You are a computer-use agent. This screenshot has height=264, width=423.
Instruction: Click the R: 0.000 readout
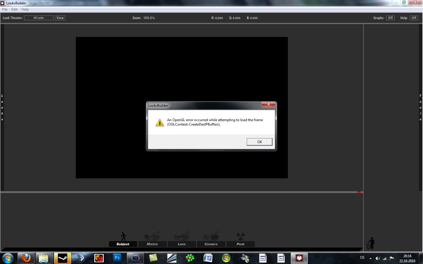pos(217,18)
